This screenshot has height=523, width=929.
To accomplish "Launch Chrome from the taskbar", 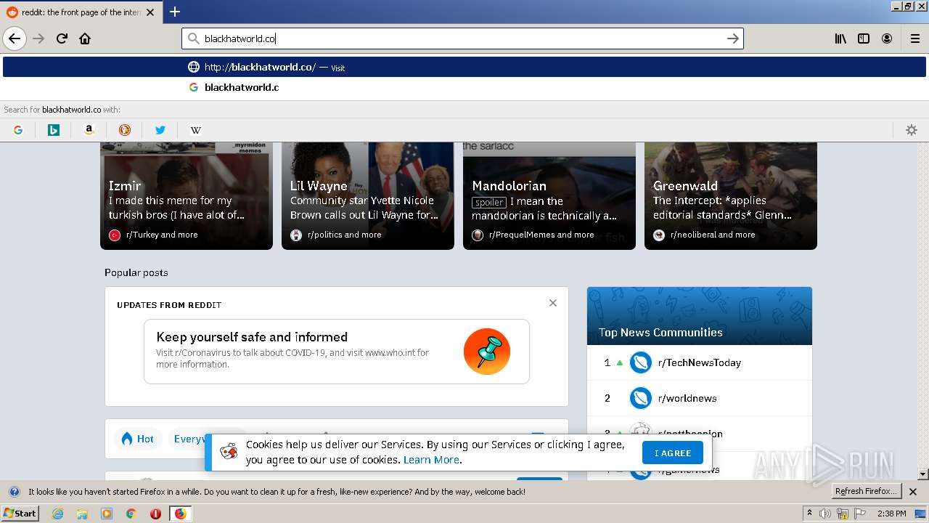I will click(x=131, y=514).
